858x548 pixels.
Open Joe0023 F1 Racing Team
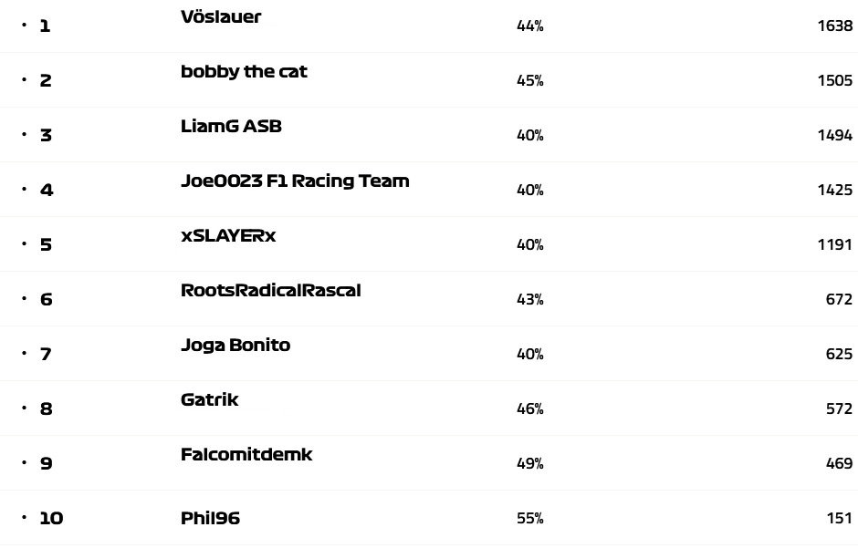(x=295, y=181)
